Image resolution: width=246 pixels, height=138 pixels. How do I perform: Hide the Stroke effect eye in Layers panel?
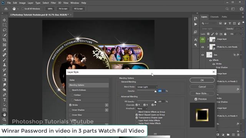(x=214, y=64)
